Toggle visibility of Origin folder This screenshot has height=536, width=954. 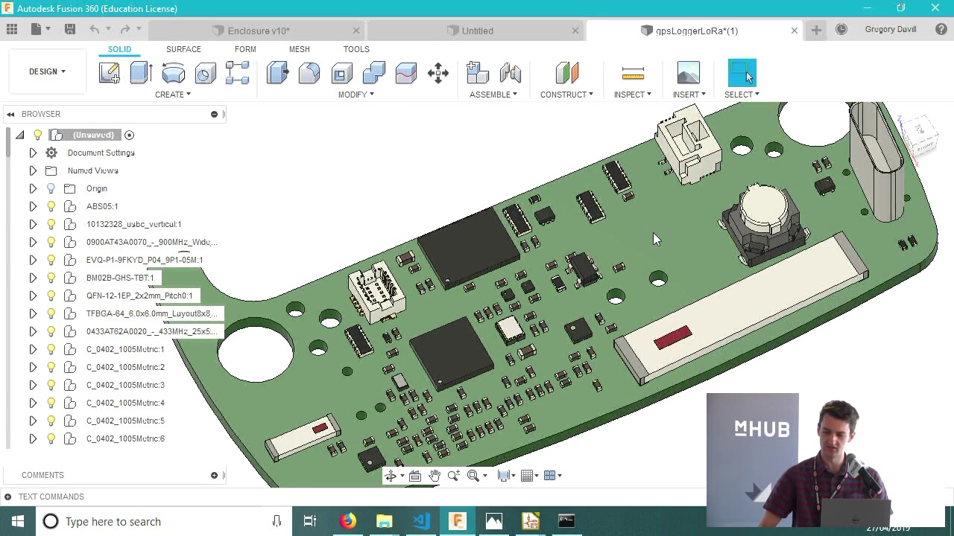pyautogui.click(x=51, y=188)
